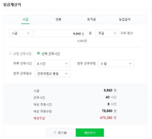Expand 한주 근무규정 dropdown showing 5 일
The image size is (152, 139).
click(116, 64)
